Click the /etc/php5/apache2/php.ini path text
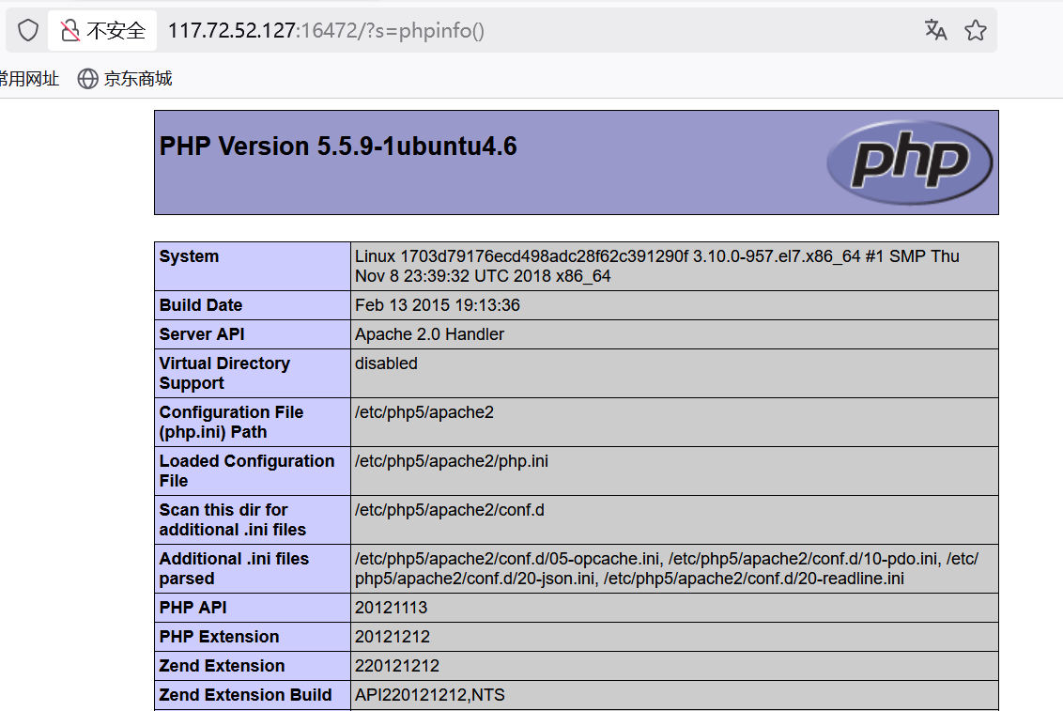 [x=452, y=460]
